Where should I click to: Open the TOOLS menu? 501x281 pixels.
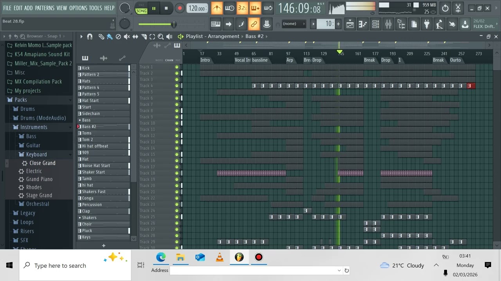point(95,8)
